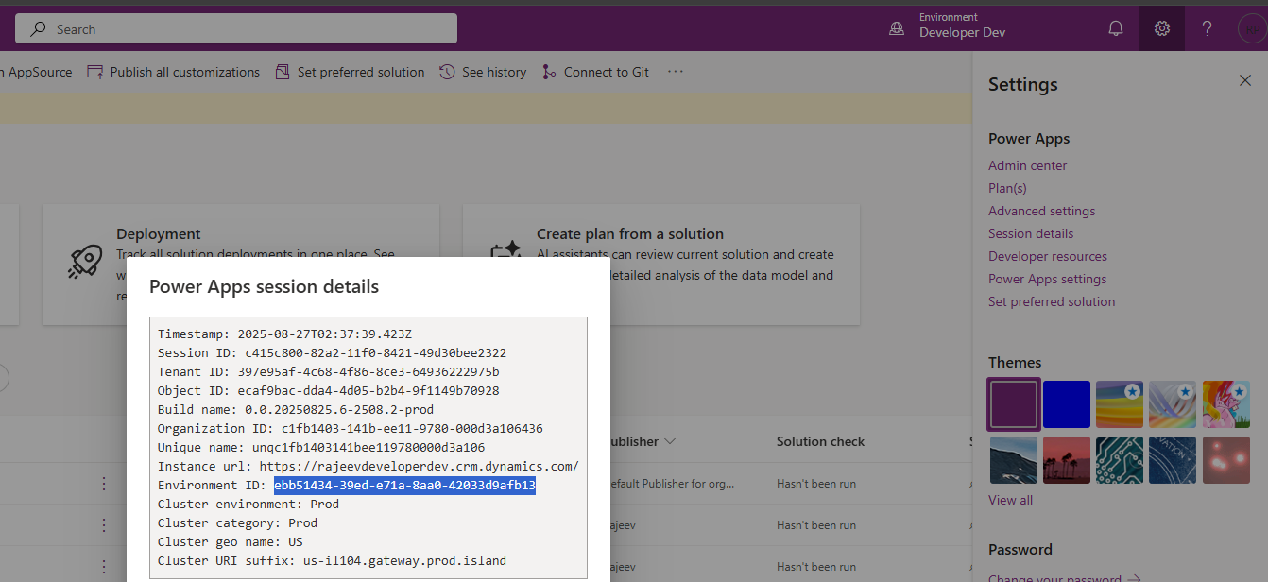Choose the circuit board theme thumbnail

[x=1121, y=459]
